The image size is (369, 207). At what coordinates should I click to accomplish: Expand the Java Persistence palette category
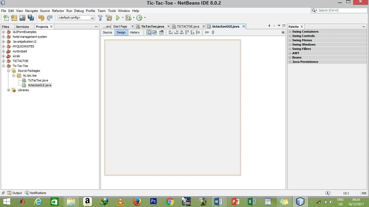pos(290,62)
